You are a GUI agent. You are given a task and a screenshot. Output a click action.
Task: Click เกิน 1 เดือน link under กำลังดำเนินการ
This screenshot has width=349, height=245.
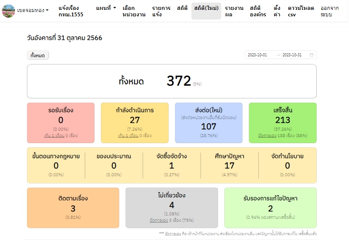pos(128,136)
